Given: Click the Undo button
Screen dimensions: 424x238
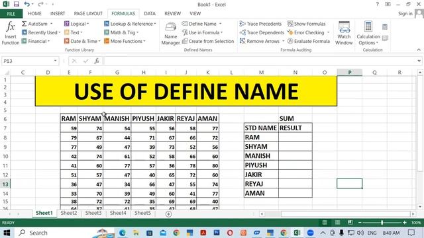Looking at the screenshot, I should tap(26, 4).
